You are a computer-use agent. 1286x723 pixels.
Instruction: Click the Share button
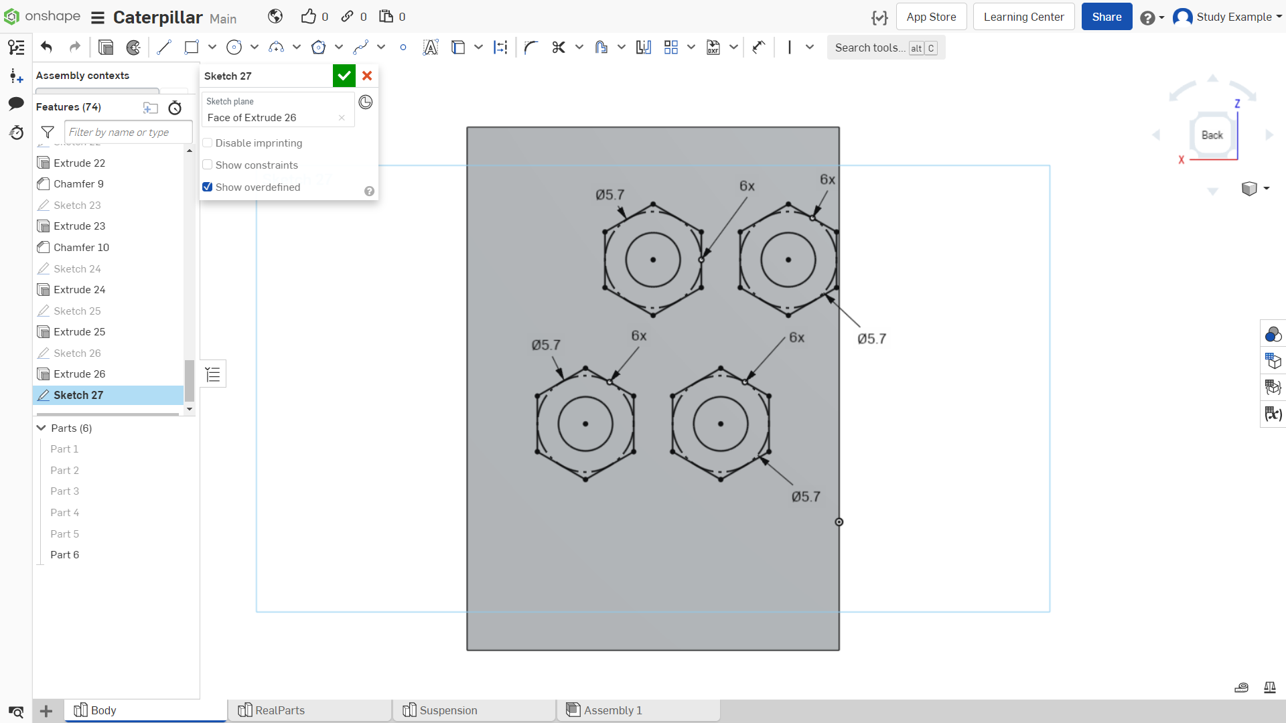point(1106,17)
